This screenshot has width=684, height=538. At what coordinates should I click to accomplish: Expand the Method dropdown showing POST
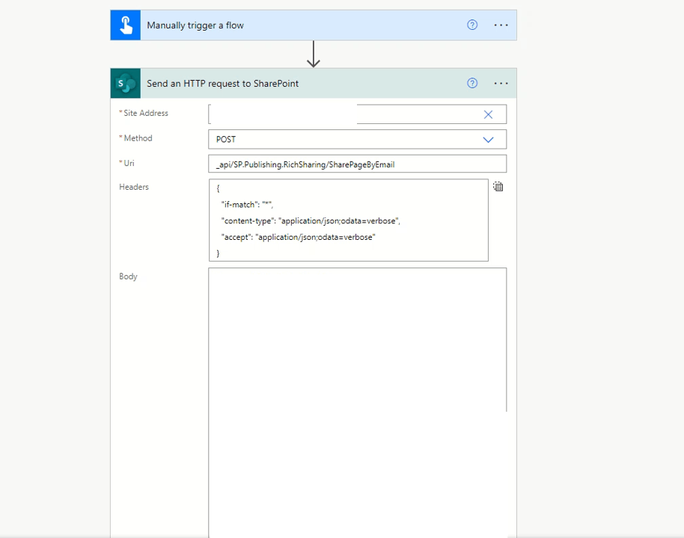point(488,140)
